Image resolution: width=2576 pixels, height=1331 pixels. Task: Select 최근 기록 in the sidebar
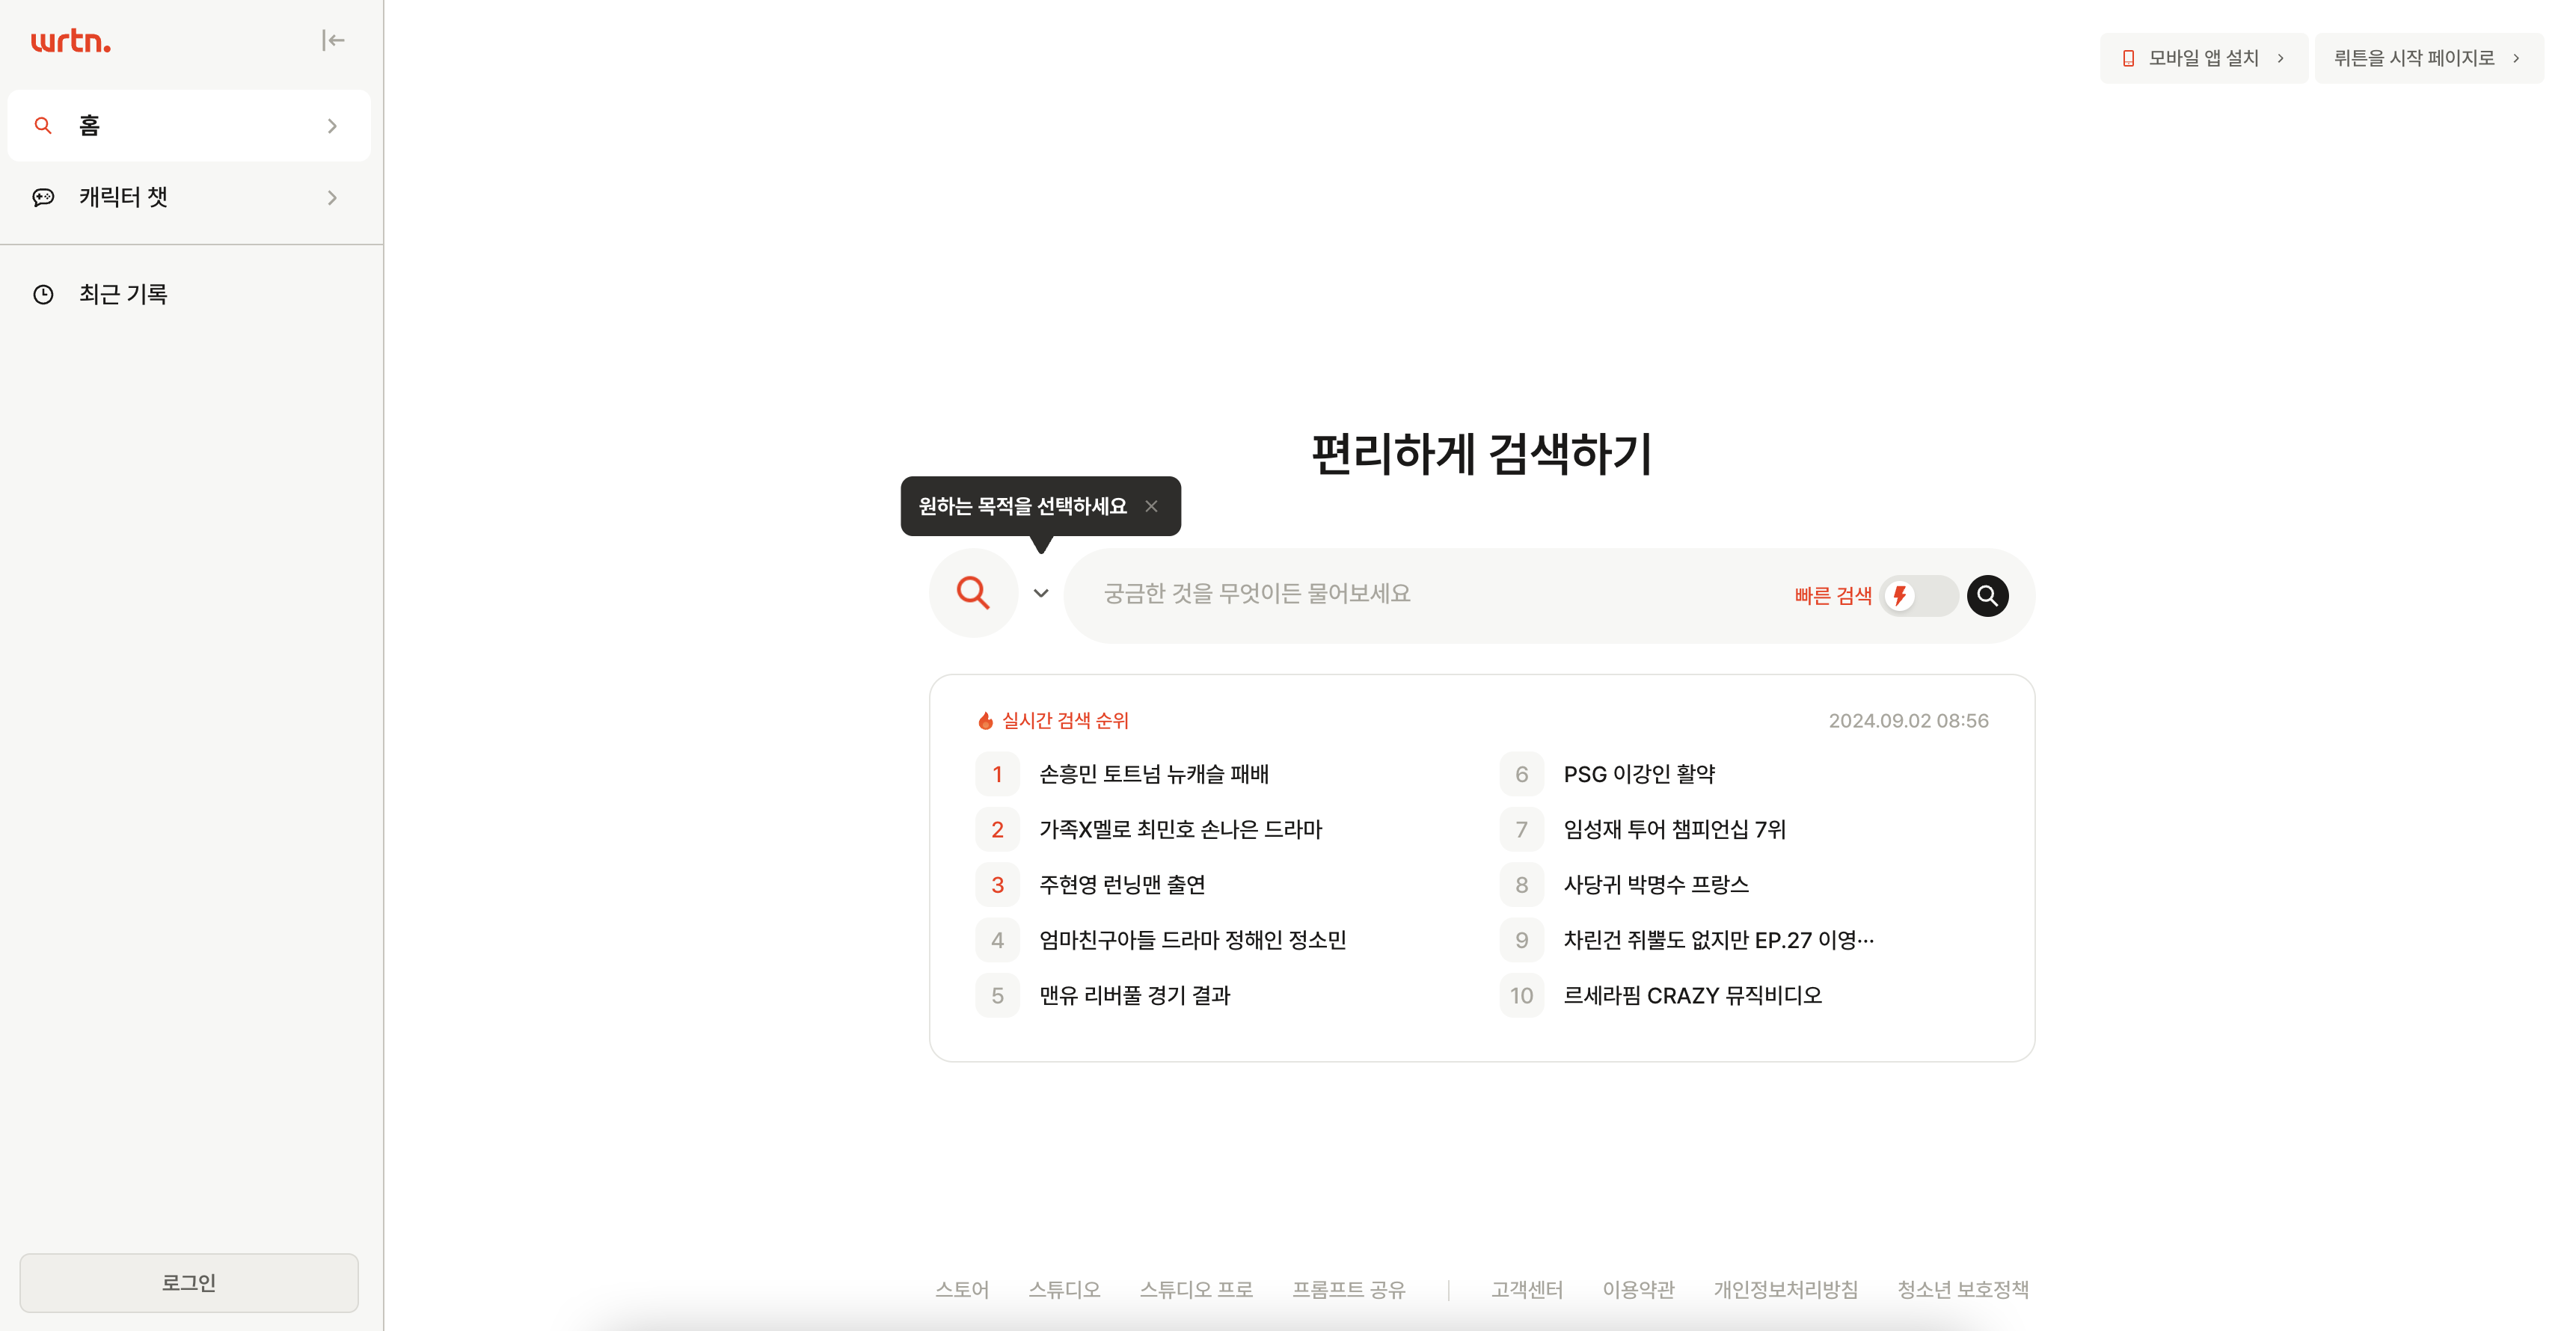pos(123,294)
